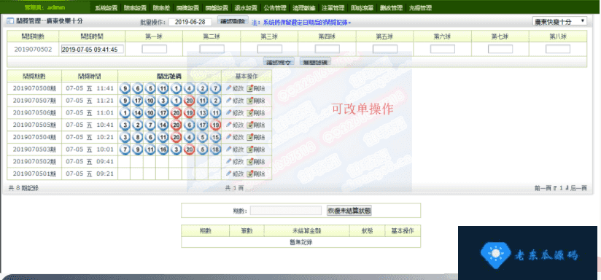Click the 確認提交 submit button

click(279, 62)
